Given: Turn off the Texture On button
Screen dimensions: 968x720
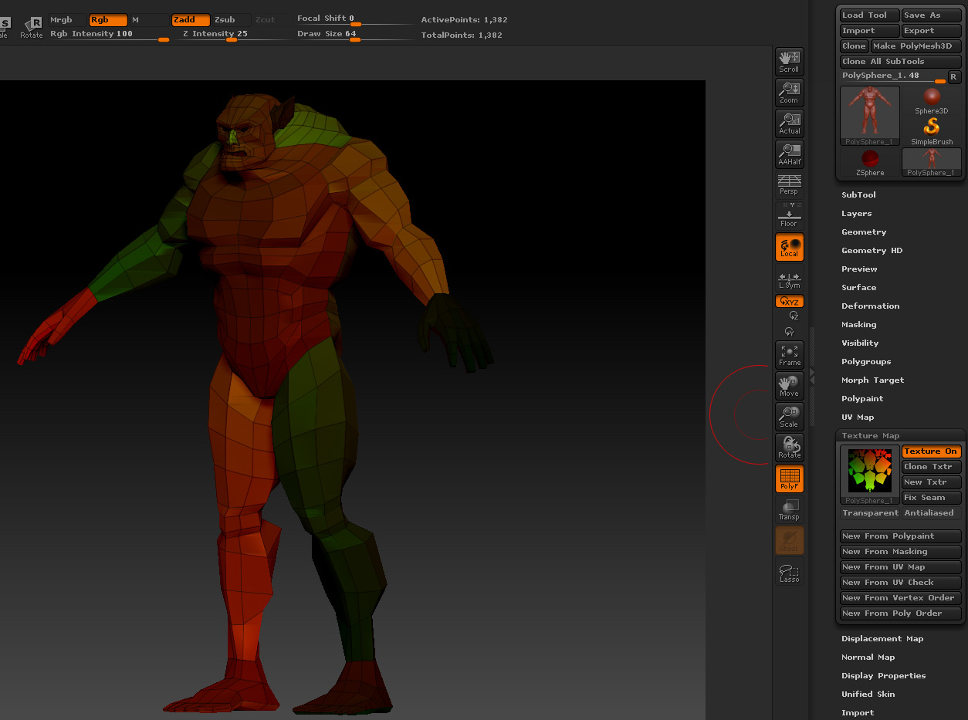Looking at the screenshot, I should click(x=931, y=451).
